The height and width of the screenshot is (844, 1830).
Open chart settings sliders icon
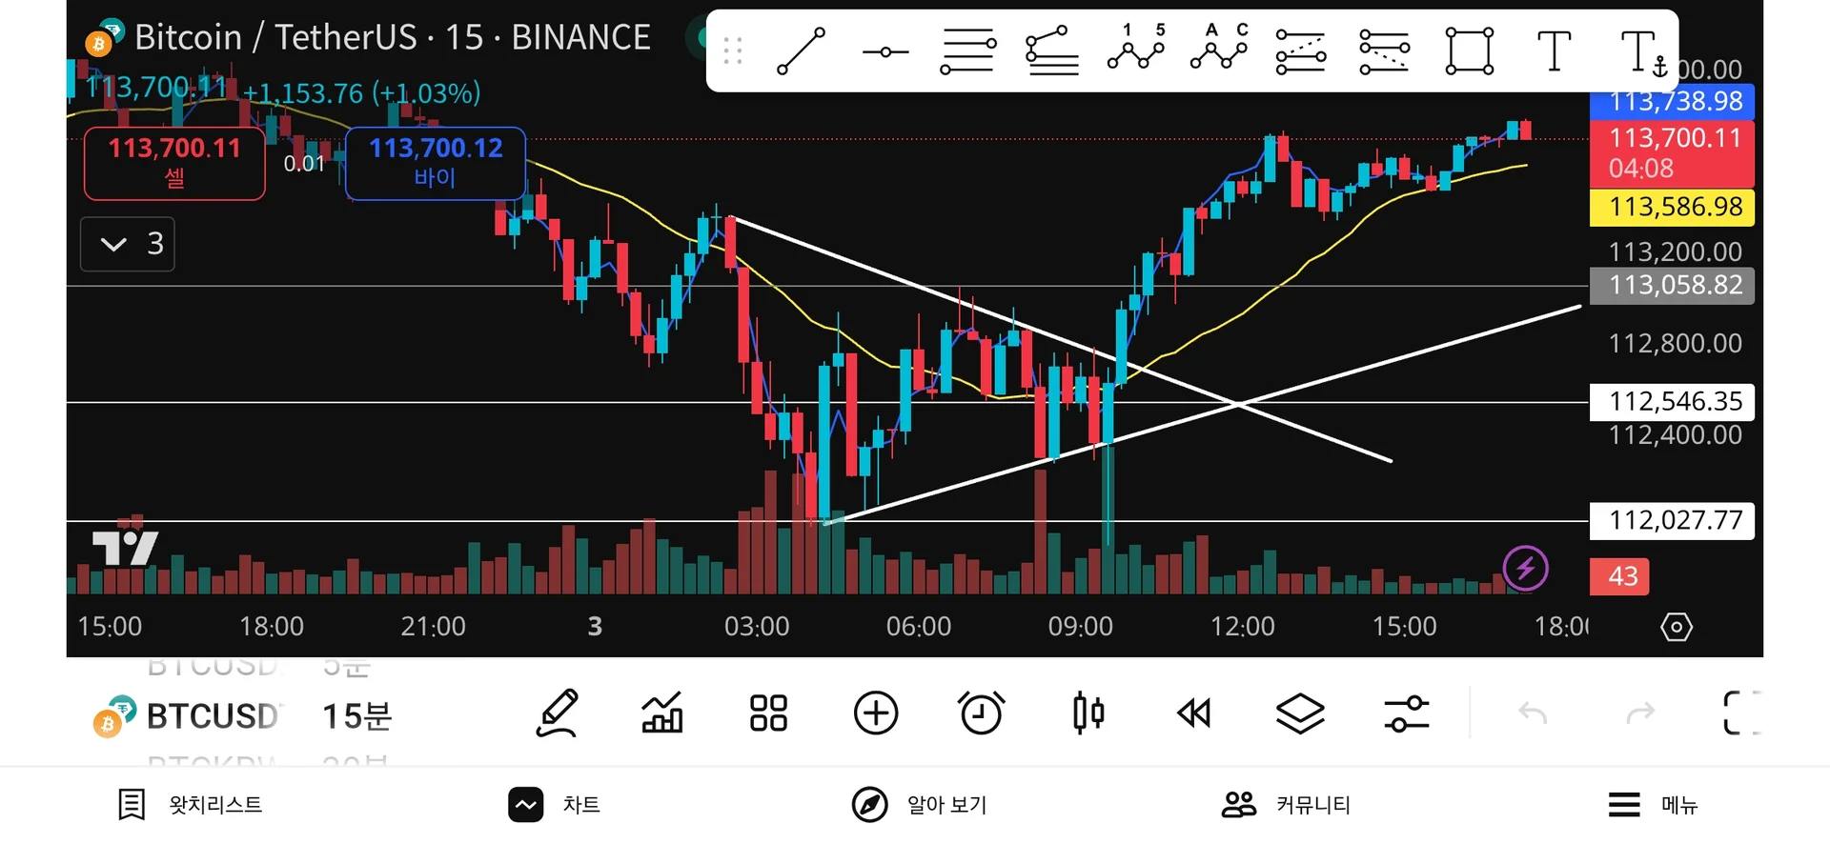1406,713
